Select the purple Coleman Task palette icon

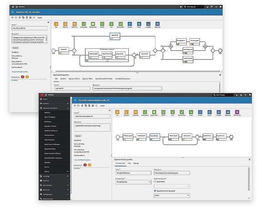click(237, 112)
